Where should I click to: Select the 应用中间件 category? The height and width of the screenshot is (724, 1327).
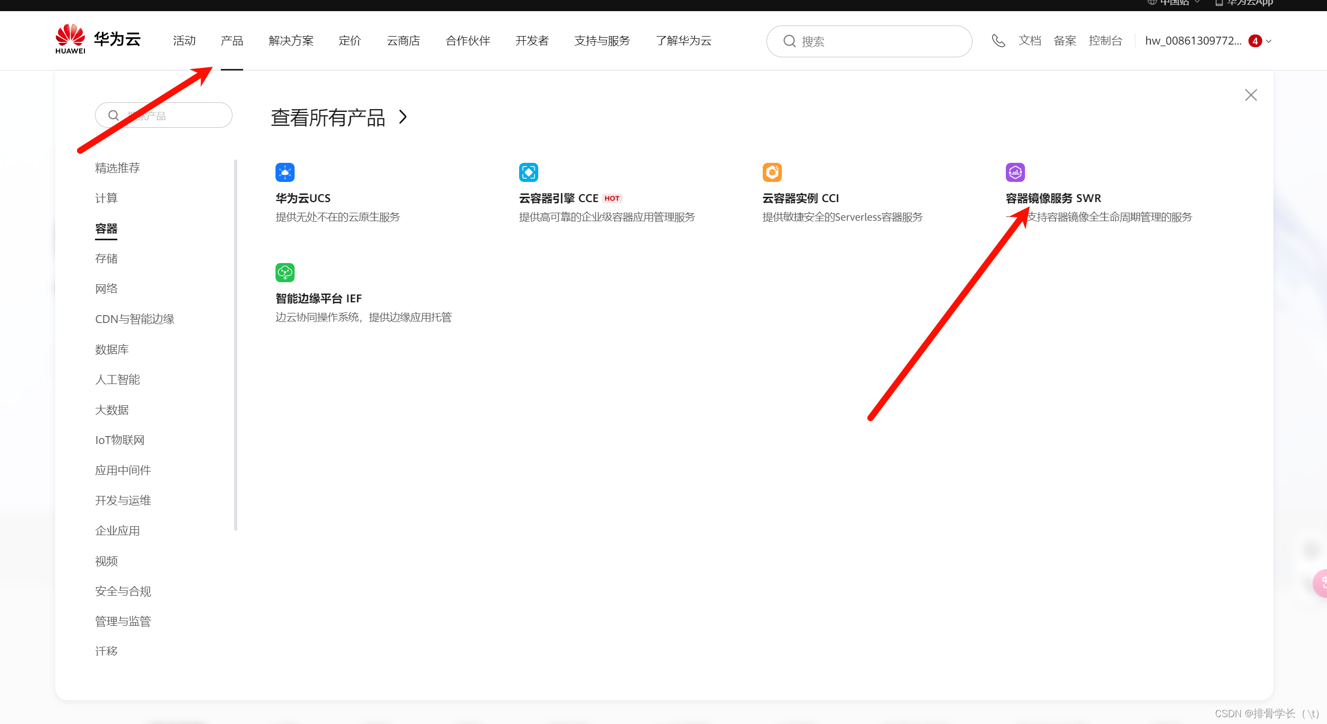click(123, 470)
